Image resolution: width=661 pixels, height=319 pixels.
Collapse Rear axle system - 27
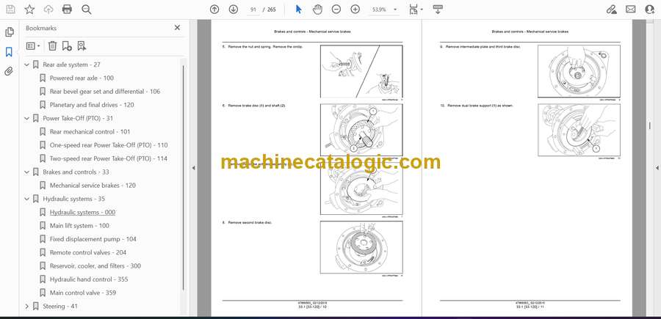[x=27, y=65]
